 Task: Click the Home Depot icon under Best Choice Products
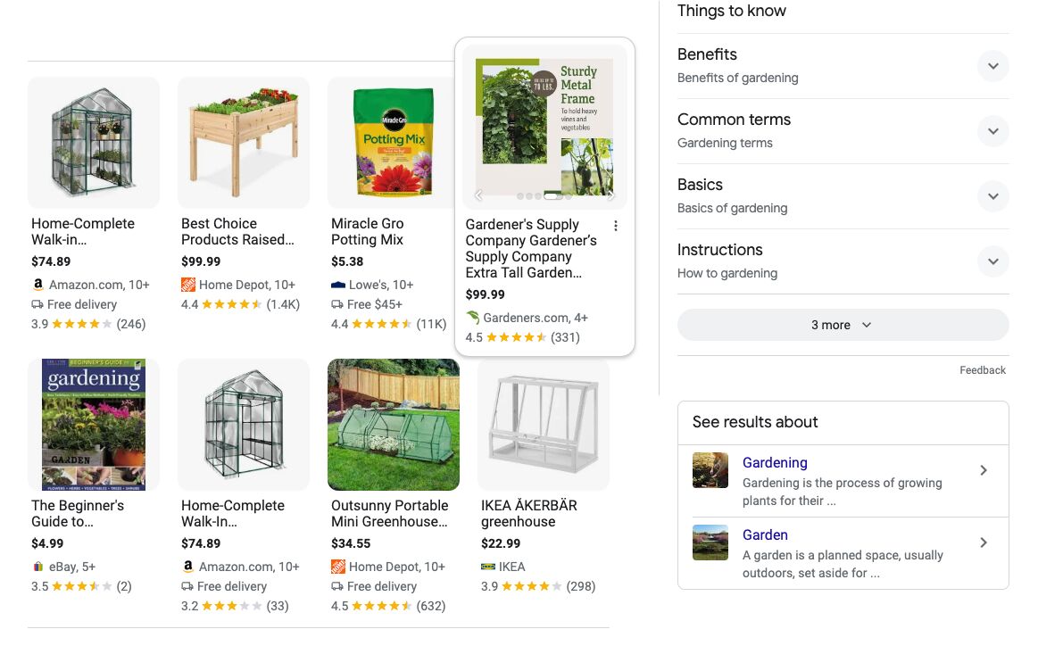pyautogui.click(x=187, y=284)
